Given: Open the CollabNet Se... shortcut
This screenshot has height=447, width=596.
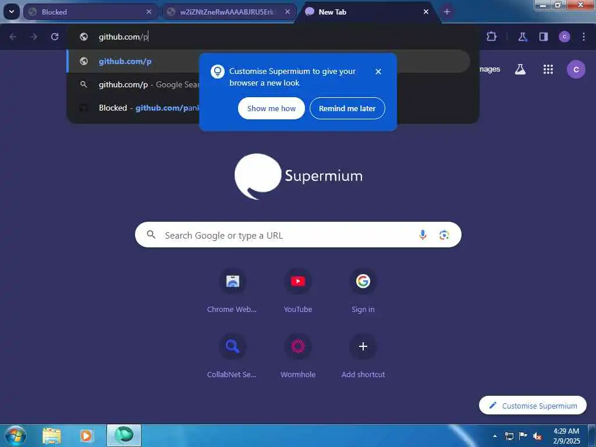Looking at the screenshot, I should [232, 356].
